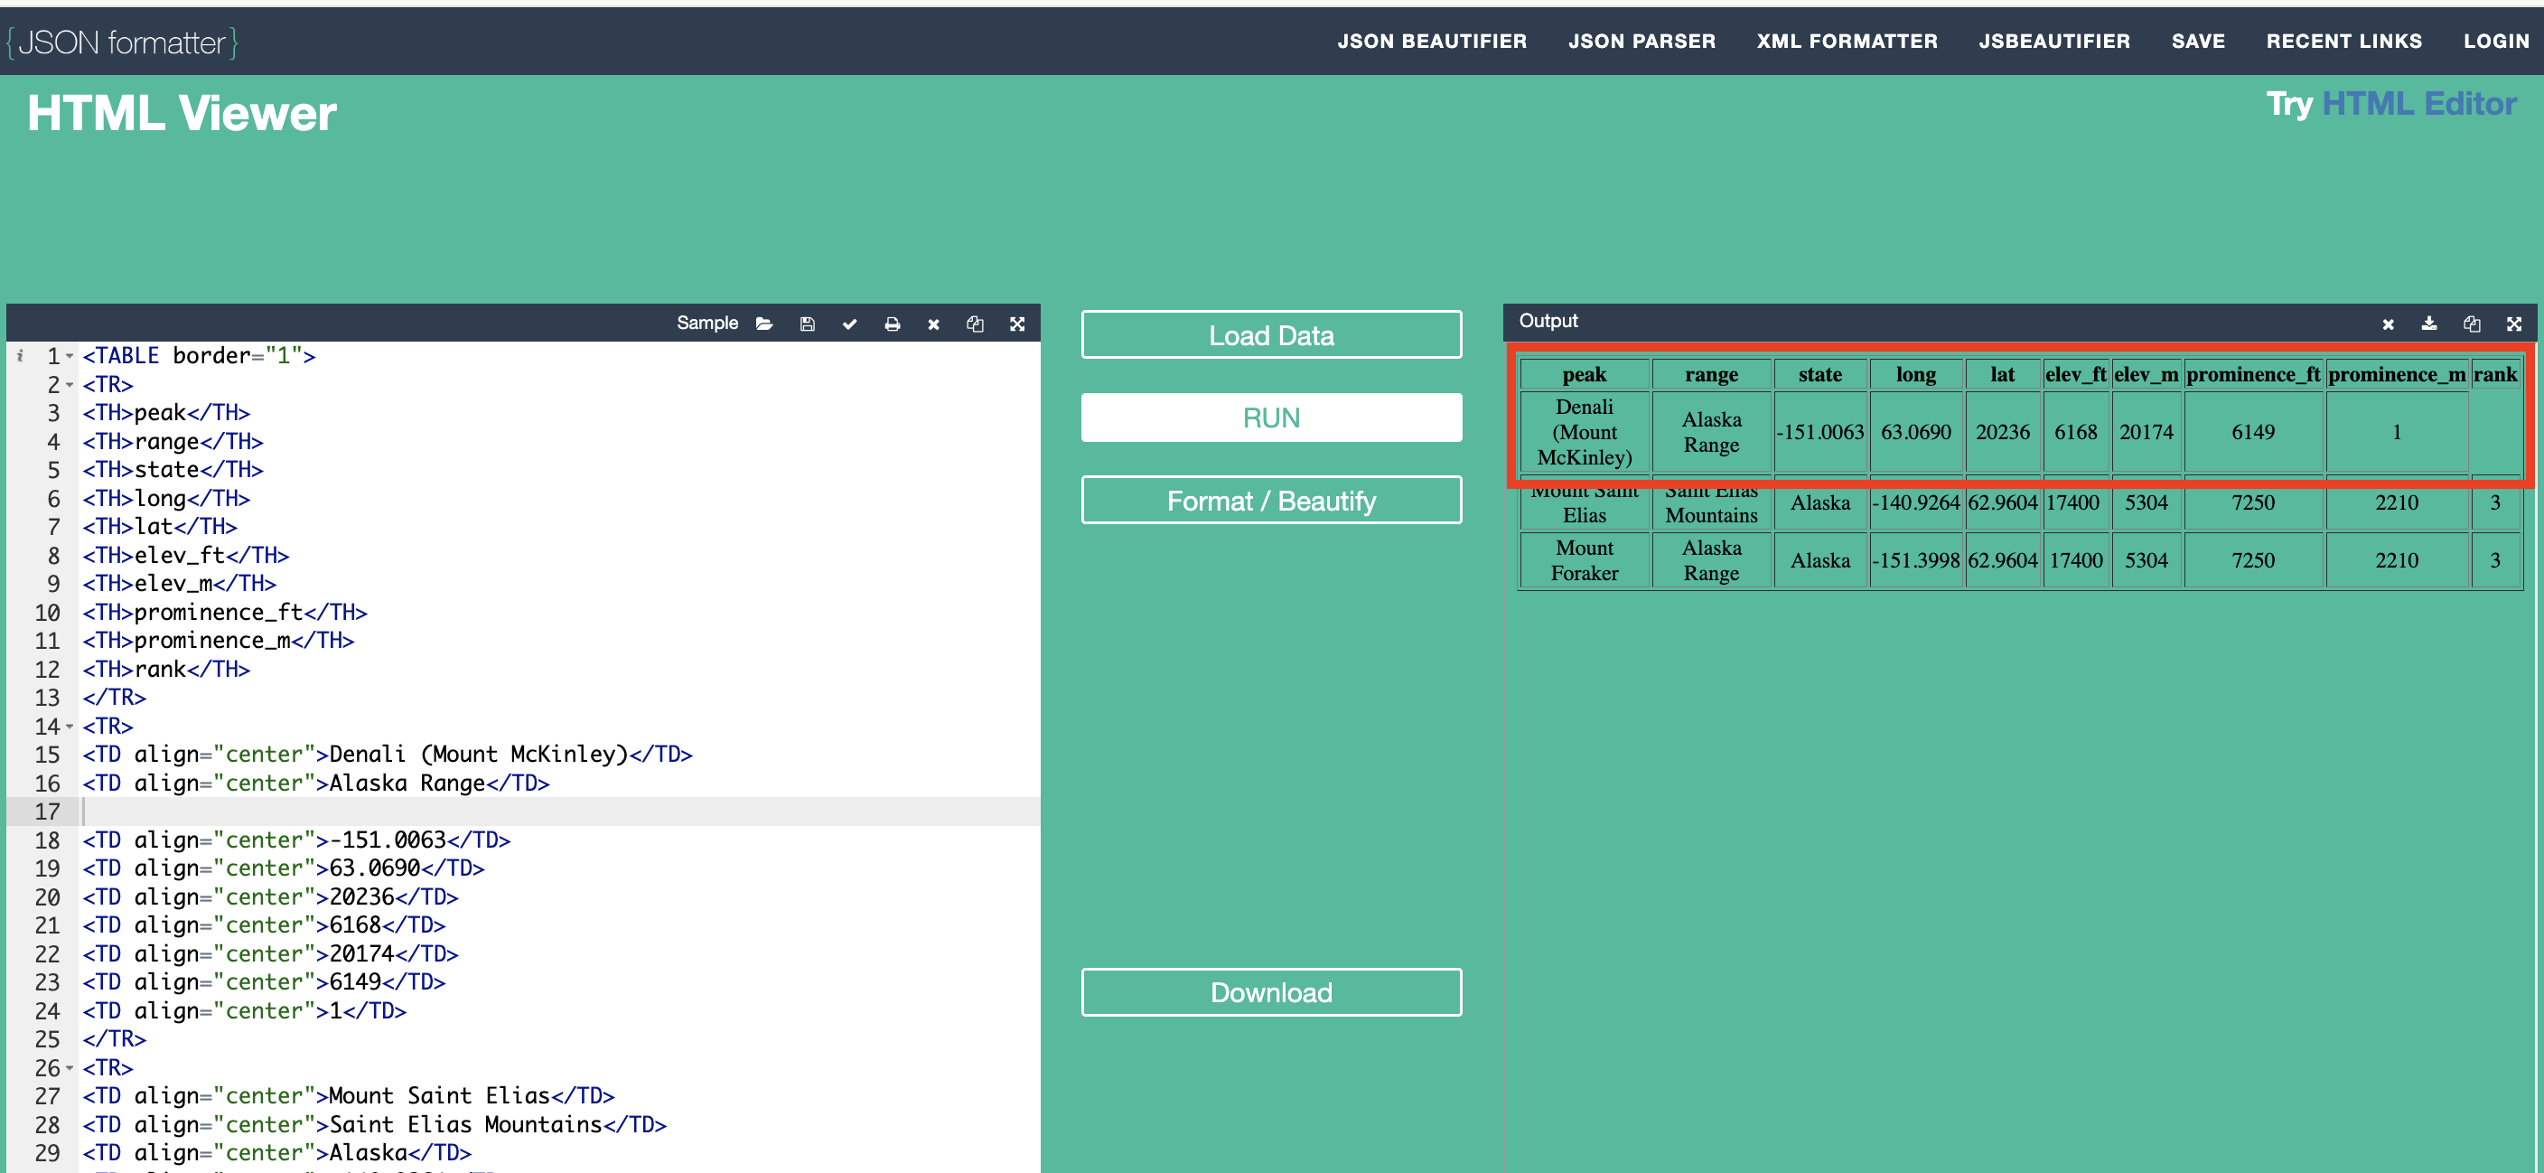Open file via folder icon in editor toolbar
Screen dimensions: 2544x1173
coord(764,324)
